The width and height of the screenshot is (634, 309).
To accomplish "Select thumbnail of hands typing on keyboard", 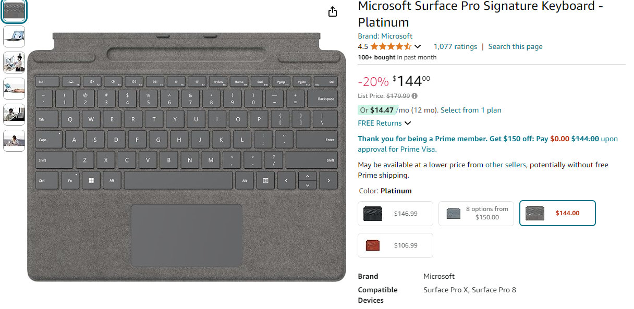I will (x=14, y=88).
